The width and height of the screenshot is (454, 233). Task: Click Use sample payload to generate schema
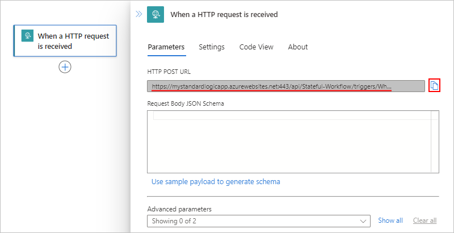click(216, 182)
